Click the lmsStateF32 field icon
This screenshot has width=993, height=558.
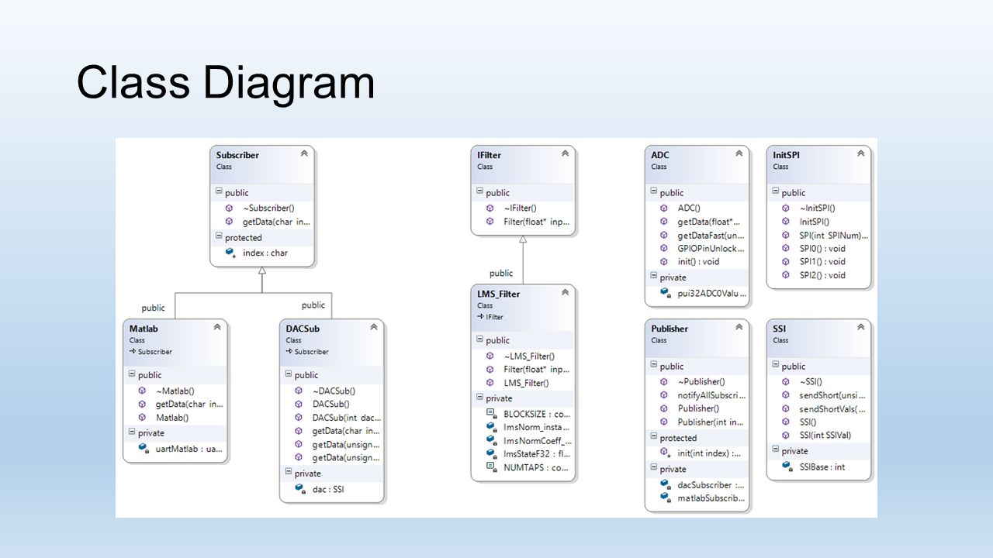(x=490, y=453)
